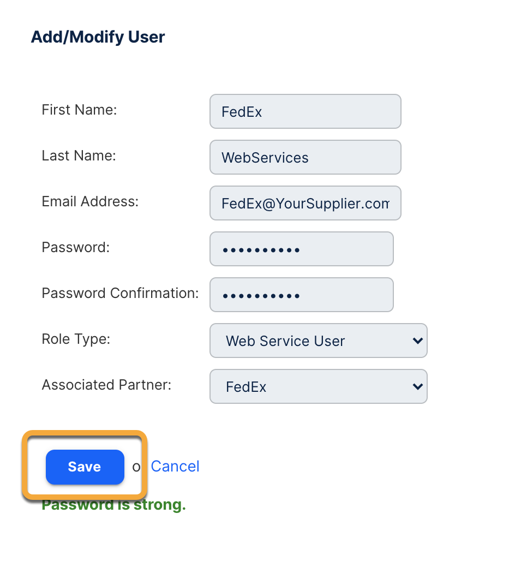Open the Web Service User role dropdown
Image resolution: width=527 pixels, height=573 pixels.
coord(311,341)
